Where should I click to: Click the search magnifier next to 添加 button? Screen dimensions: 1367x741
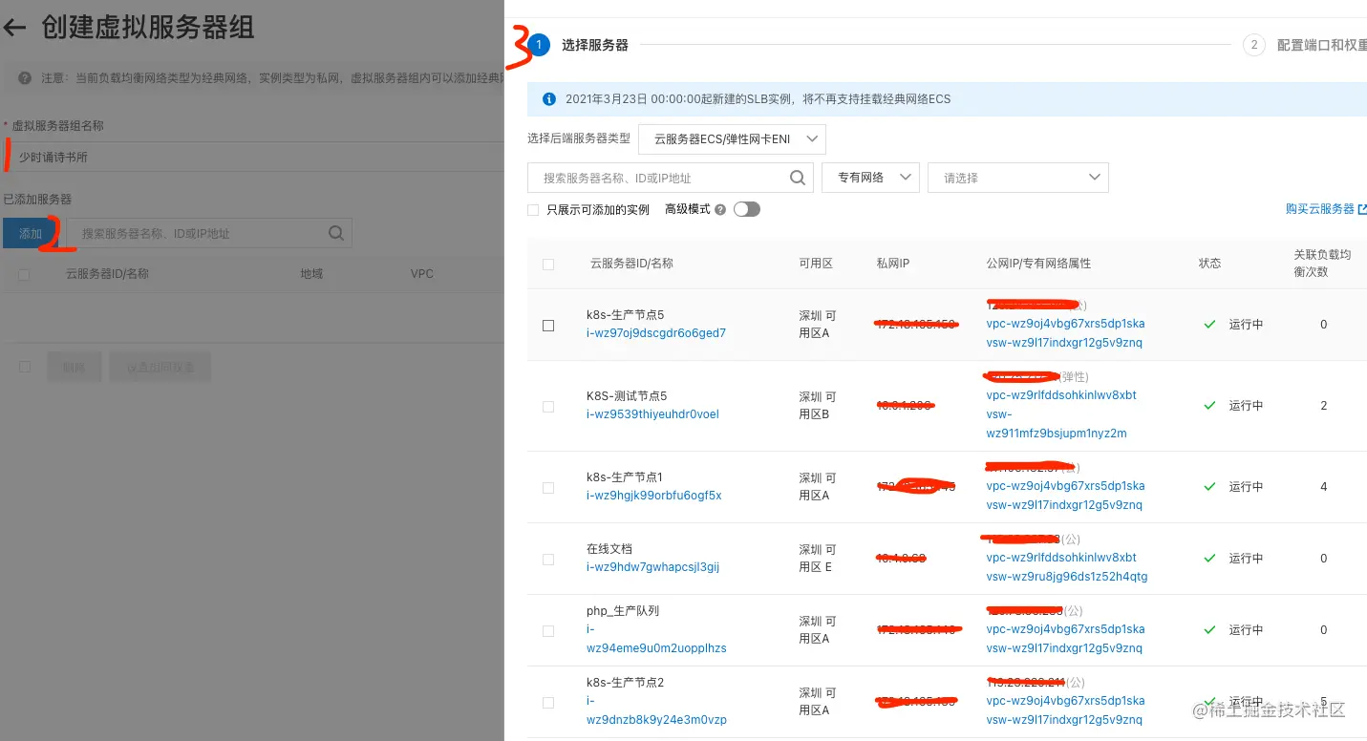click(x=335, y=233)
